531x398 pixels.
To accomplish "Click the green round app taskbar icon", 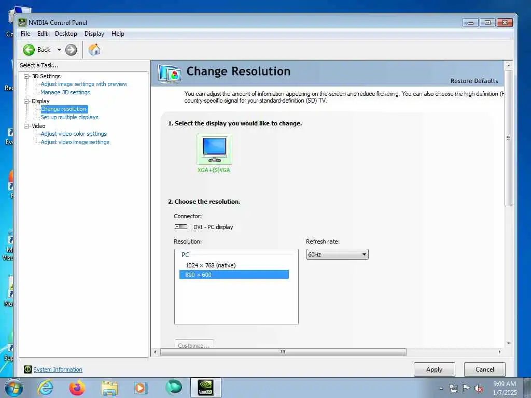I will [174, 387].
